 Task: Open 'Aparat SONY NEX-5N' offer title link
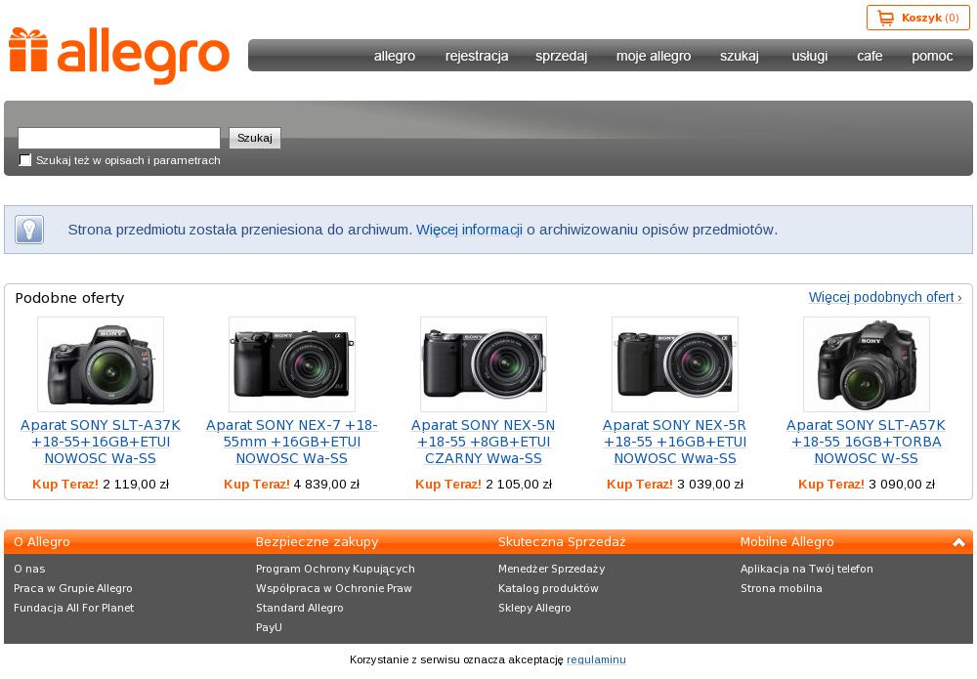(x=483, y=442)
